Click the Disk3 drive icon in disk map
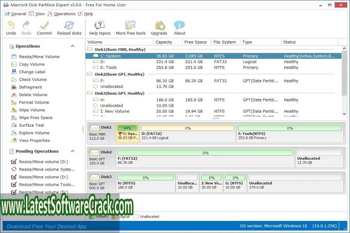Viewport: 350px width, 233px height. coord(94,177)
